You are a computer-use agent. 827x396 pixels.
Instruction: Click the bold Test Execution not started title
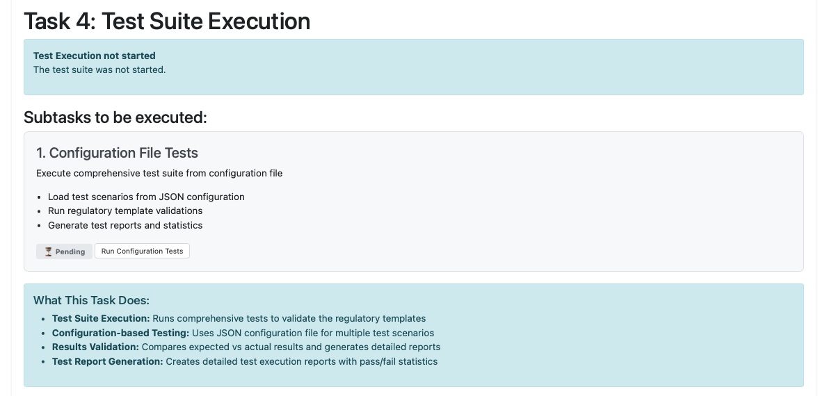coord(95,56)
